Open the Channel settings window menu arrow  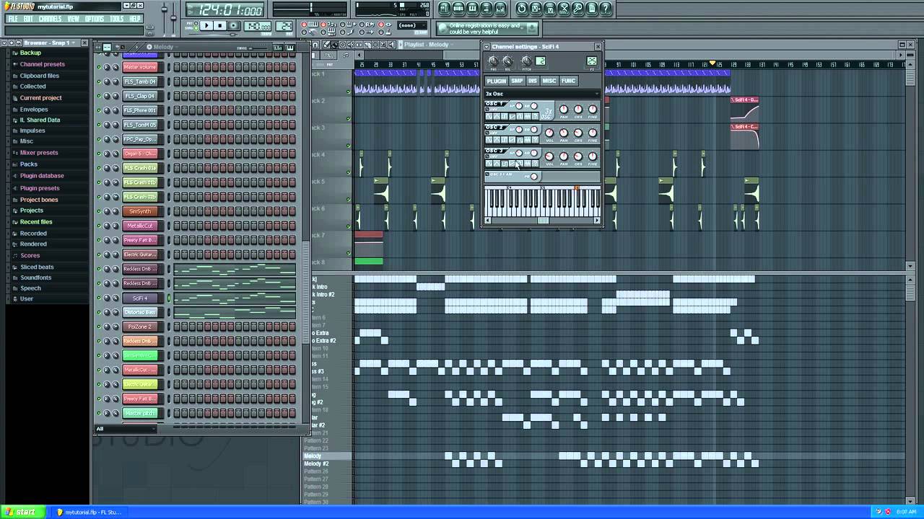[x=487, y=46]
